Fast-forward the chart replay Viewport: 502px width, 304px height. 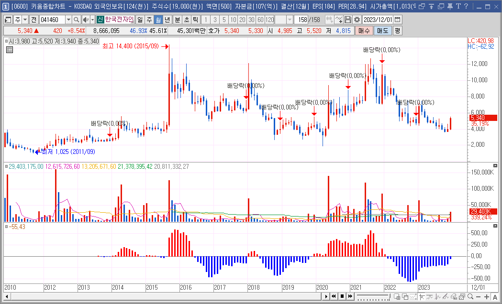coord(350,296)
